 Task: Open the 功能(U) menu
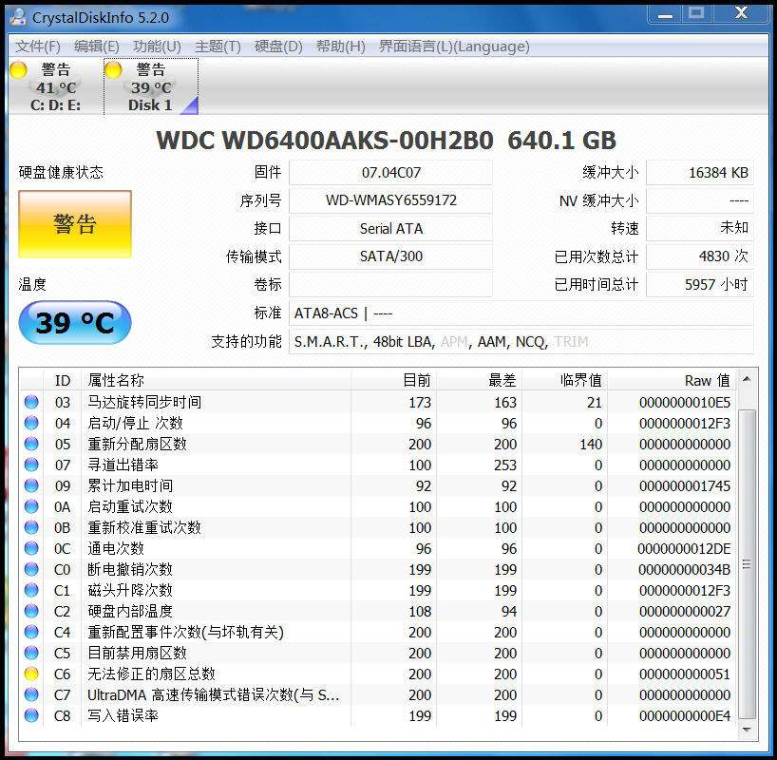[x=157, y=47]
